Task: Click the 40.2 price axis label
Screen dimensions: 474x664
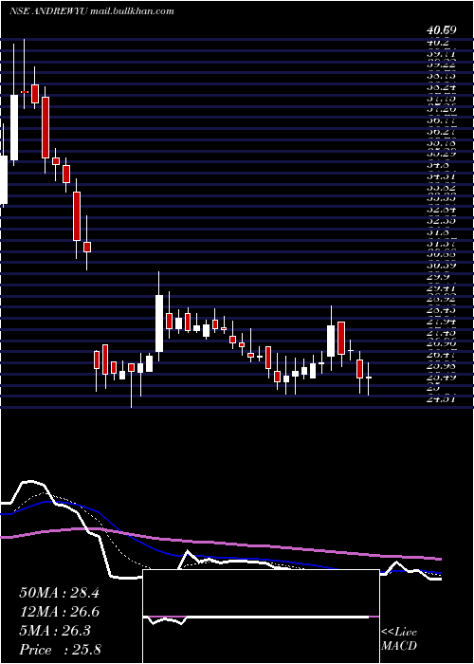Action: coord(438,43)
